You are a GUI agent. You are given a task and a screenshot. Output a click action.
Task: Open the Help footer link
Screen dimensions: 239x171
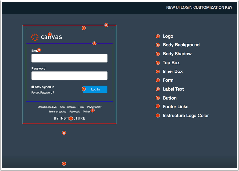pyautogui.click(x=81, y=107)
